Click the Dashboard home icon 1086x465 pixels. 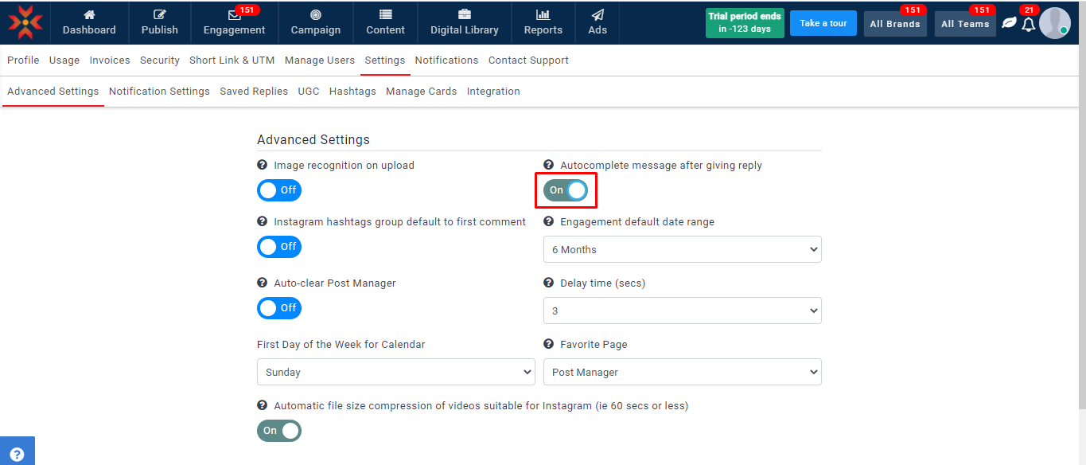click(89, 14)
